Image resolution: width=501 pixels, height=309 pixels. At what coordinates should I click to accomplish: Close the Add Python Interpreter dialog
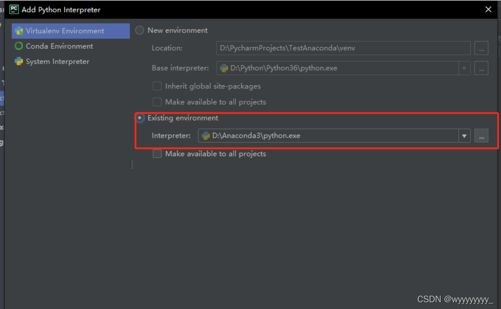tap(488, 10)
